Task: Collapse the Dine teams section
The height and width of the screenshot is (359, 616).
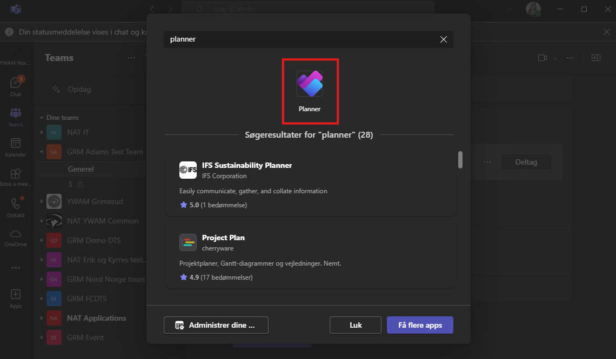Action: pyautogui.click(x=42, y=118)
